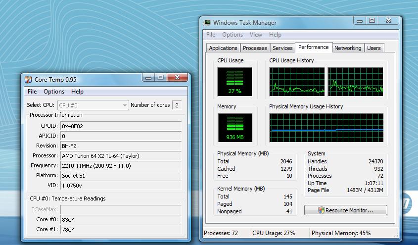Click status bar text CPU Usage: 27%
Image resolution: width=418 pixels, height=245 pixels.
click(274, 233)
